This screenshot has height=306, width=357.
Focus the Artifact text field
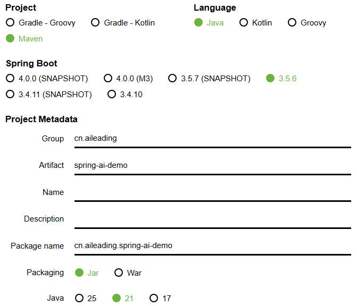tap(212, 165)
